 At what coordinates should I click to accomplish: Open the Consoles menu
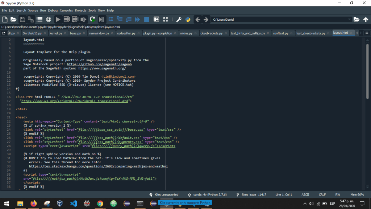coord(66,11)
